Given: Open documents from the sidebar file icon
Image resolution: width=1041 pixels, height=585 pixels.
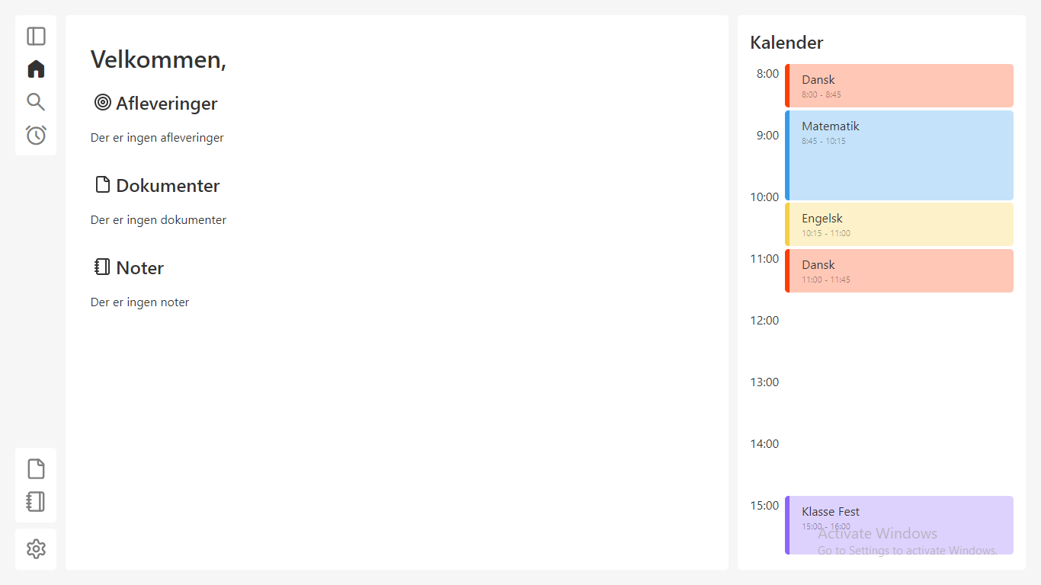Looking at the screenshot, I should (x=36, y=468).
